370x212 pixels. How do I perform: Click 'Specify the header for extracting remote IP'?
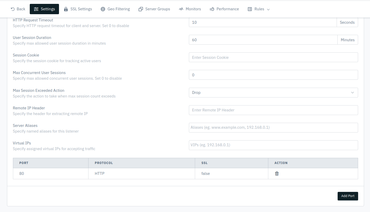tap(50, 114)
